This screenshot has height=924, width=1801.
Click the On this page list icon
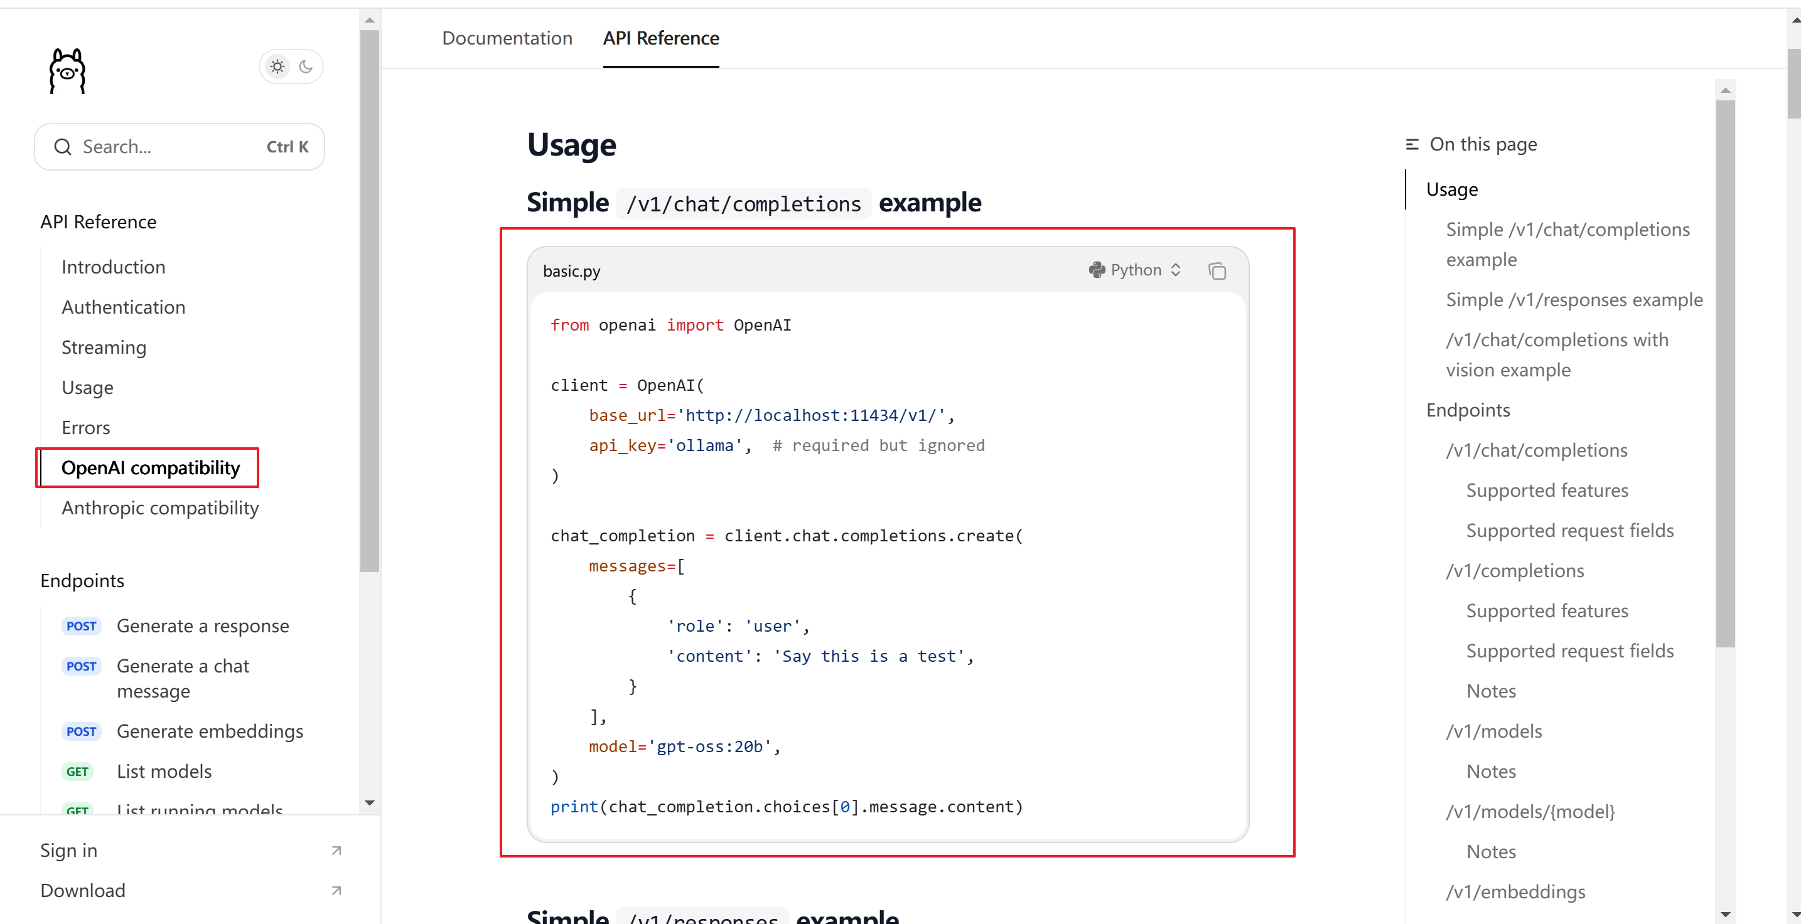coord(1412,144)
